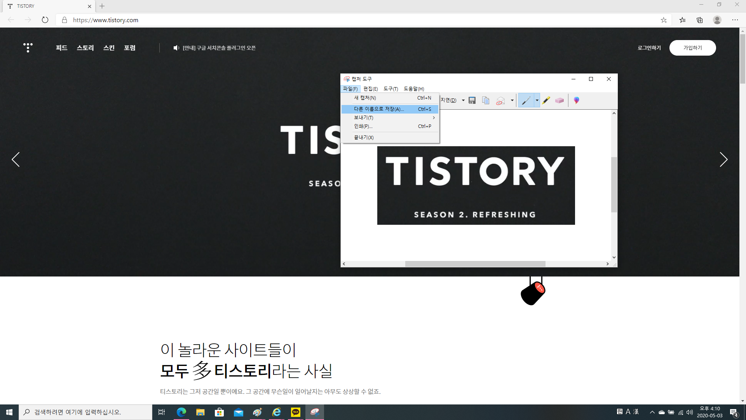
Task: Select the pen tool
Action: click(x=526, y=100)
